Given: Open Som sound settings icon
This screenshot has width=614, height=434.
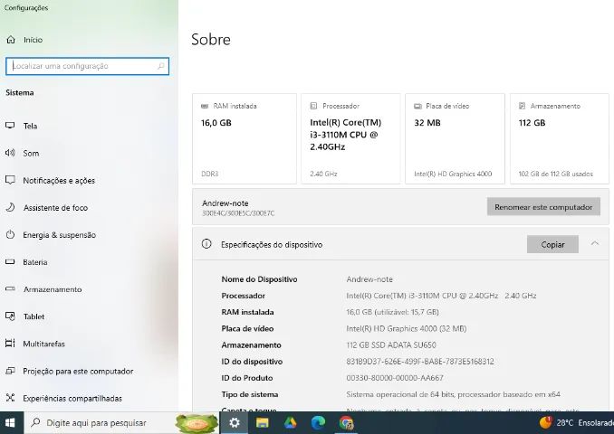Looking at the screenshot, I should (10, 153).
